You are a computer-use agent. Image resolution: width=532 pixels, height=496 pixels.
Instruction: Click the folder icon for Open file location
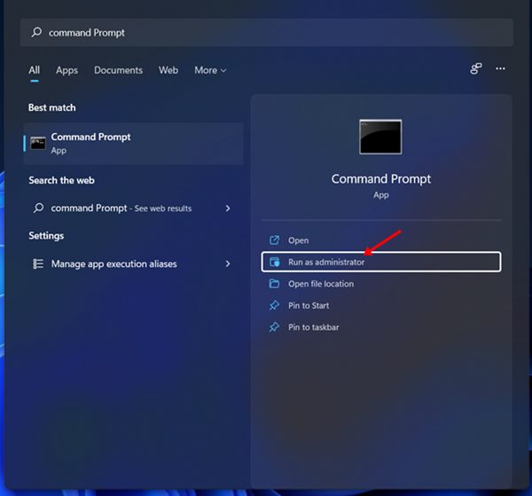(274, 283)
